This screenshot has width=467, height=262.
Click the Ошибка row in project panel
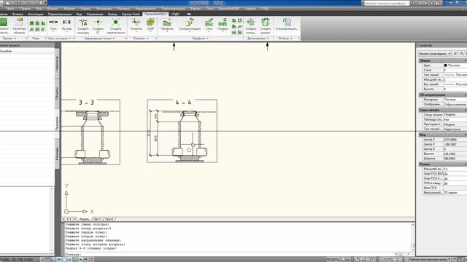click(27, 51)
